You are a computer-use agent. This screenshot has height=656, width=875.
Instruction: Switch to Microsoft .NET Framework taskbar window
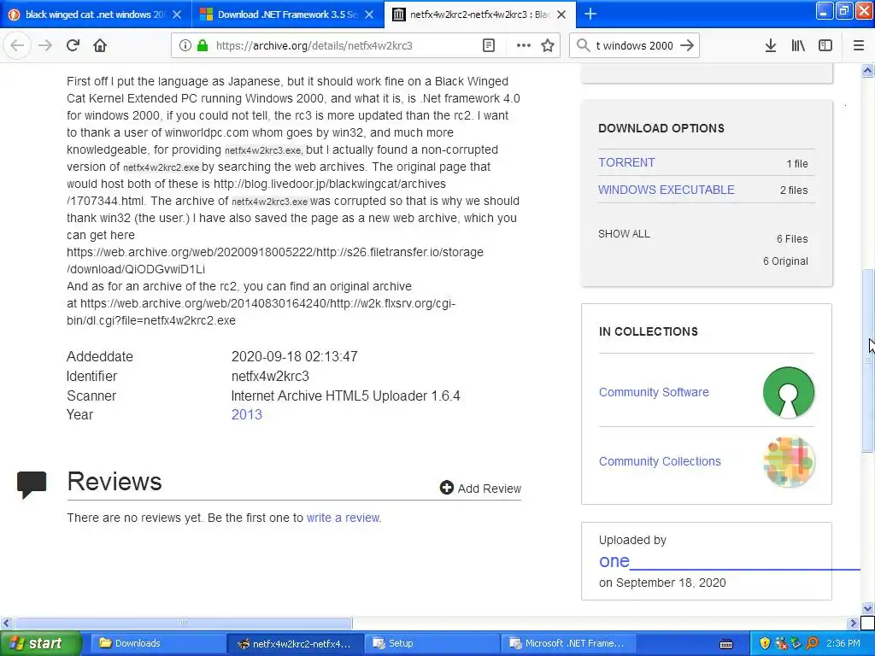[569, 643]
